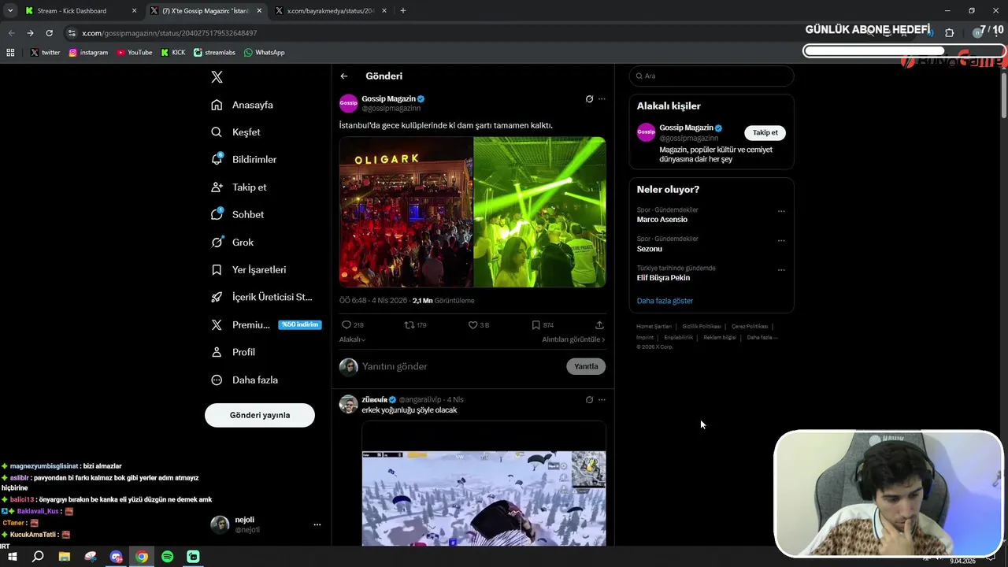The height and width of the screenshot is (567, 1008).
Task: Open the OLIGARK nightclub photo
Action: coord(406,212)
